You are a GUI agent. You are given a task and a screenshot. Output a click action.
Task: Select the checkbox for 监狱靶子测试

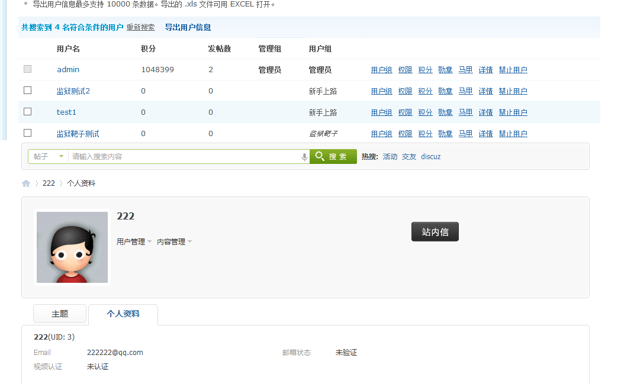point(28,133)
